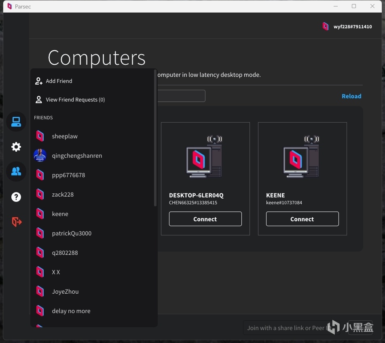Select friend name ppp6776678

click(x=68, y=175)
